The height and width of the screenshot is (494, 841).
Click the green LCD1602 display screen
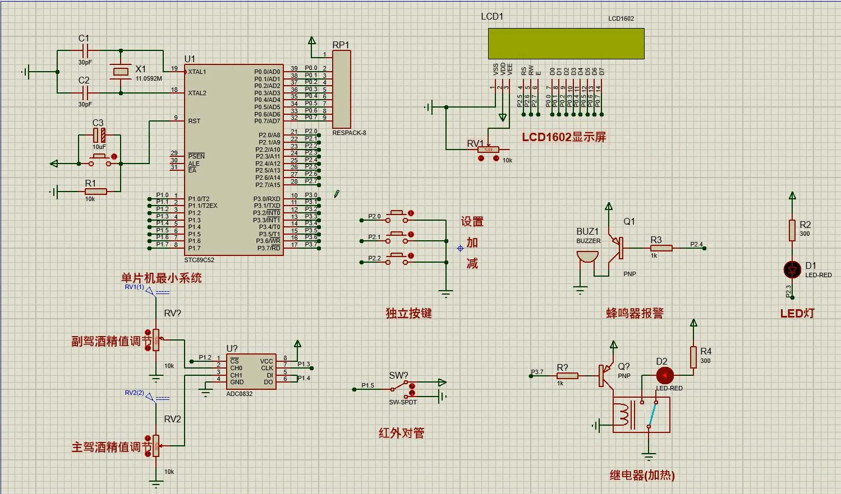(566, 44)
